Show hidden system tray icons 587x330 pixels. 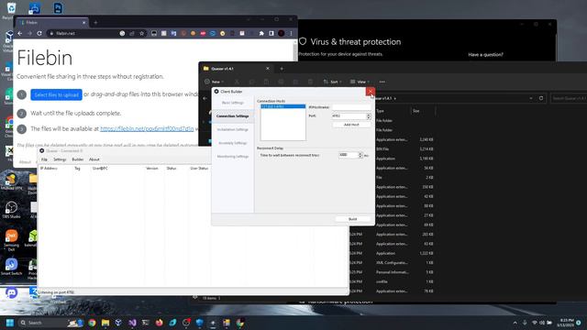click(x=515, y=323)
